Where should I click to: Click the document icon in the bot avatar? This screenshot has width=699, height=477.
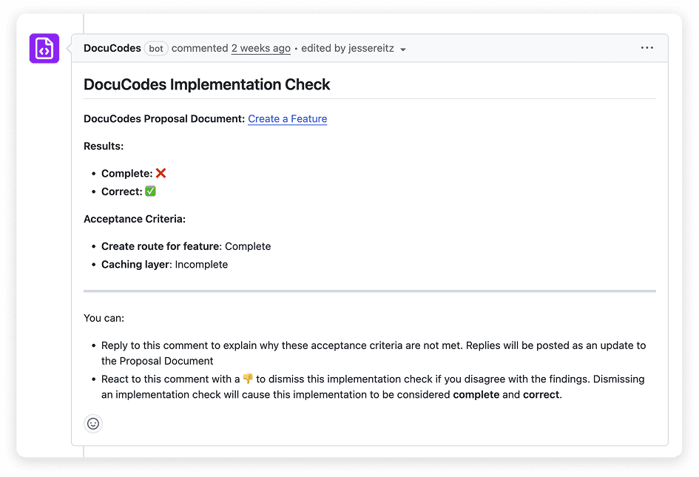(44, 47)
